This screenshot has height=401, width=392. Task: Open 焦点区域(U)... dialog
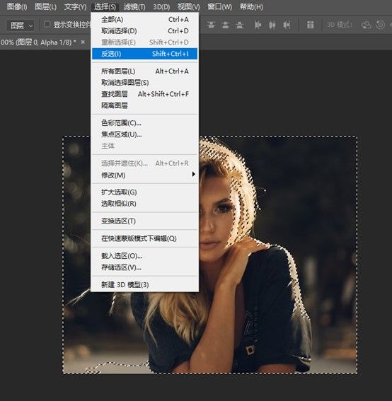click(x=145, y=134)
